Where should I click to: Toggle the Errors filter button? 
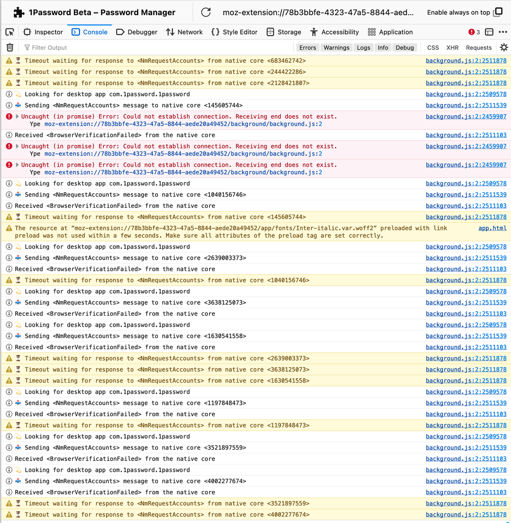click(308, 48)
